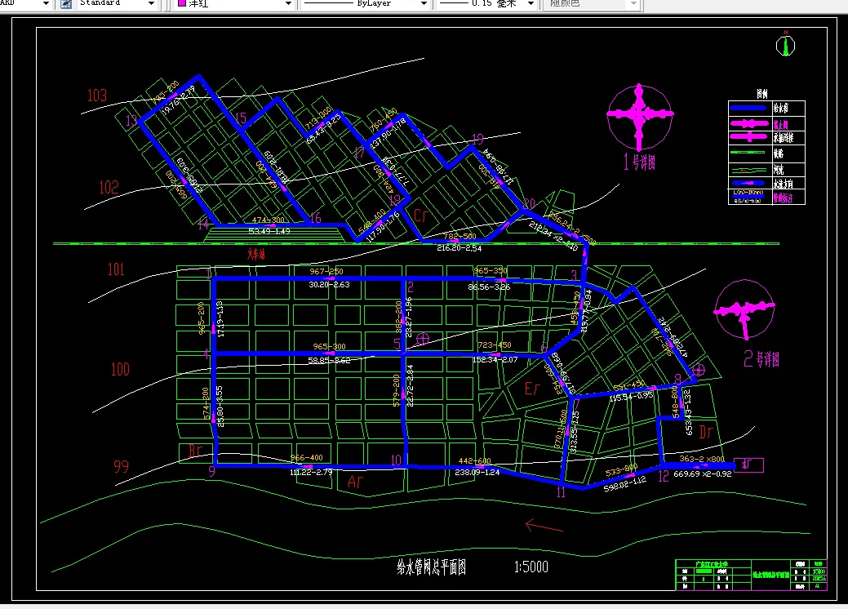Select flow label '216.20-2.54'
This screenshot has width=848, height=609.
[460, 247]
